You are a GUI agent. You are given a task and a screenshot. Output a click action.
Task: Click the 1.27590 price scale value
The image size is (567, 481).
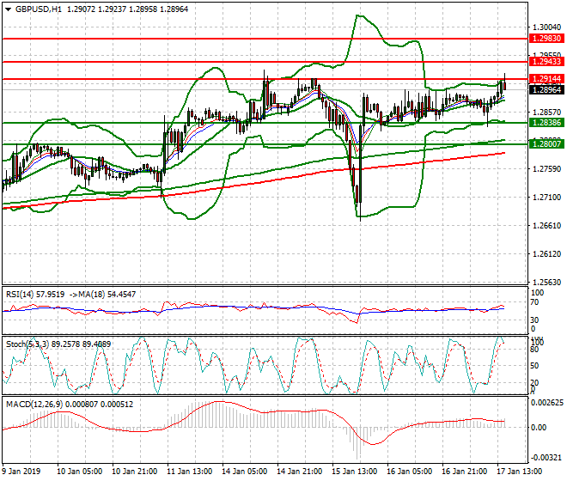(x=547, y=169)
